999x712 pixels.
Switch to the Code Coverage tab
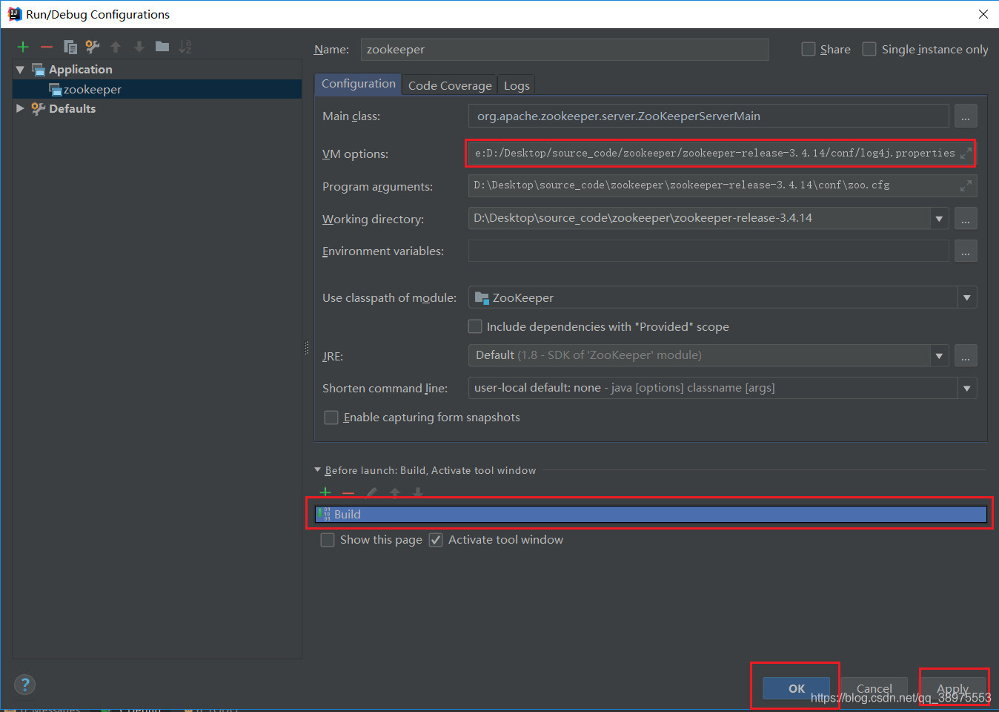coord(450,85)
